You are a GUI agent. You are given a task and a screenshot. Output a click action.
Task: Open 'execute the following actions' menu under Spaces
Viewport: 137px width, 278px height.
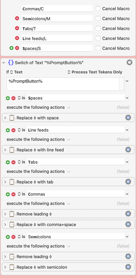click(38, 107)
